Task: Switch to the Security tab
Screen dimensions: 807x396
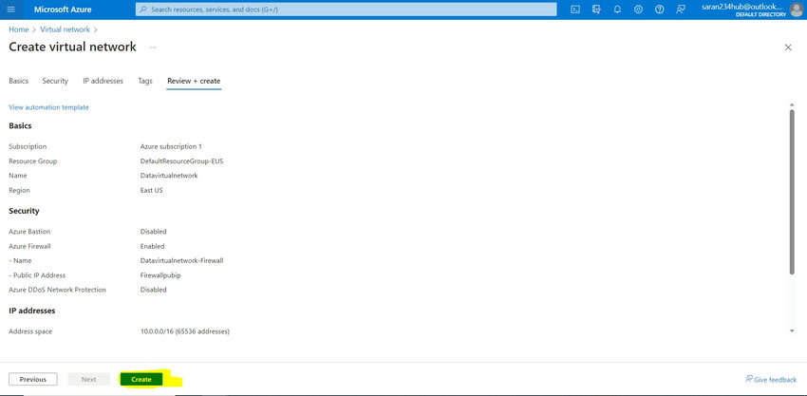Action: click(55, 81)
